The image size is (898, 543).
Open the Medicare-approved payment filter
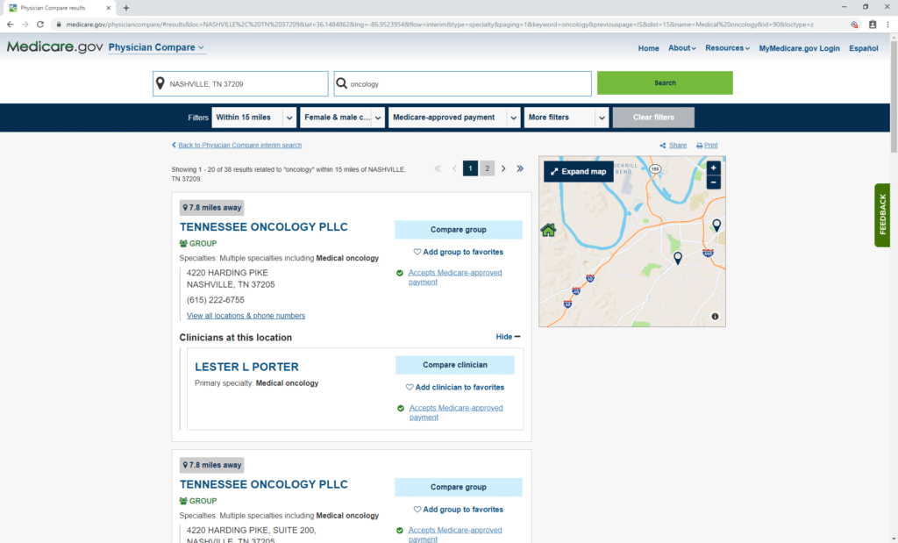(454, 118)
